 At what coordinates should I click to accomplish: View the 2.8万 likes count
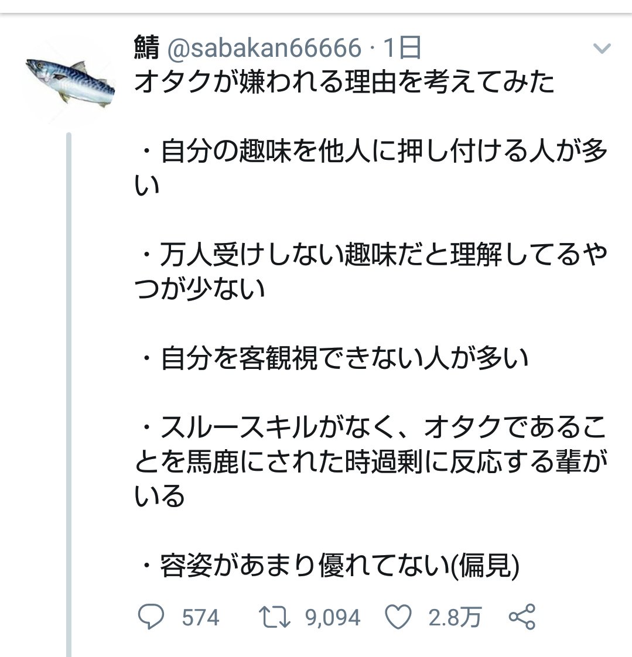455,618
